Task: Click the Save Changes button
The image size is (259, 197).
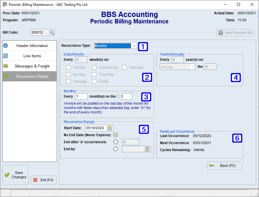Action: click(15, 174)
